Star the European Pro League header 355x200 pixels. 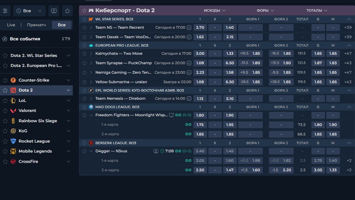pyautogui.click(x=84, y=45)
